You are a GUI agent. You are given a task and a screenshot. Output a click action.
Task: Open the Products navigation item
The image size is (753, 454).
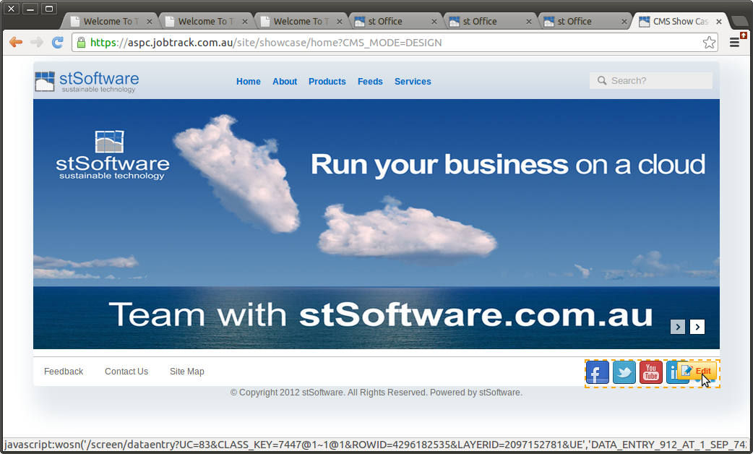coord(327,82)
